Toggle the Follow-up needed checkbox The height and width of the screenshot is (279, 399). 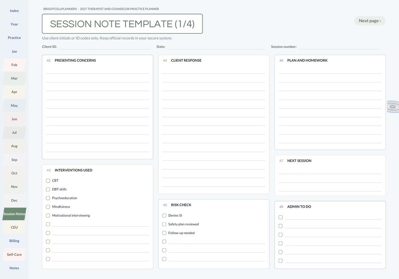coord(164,233)
